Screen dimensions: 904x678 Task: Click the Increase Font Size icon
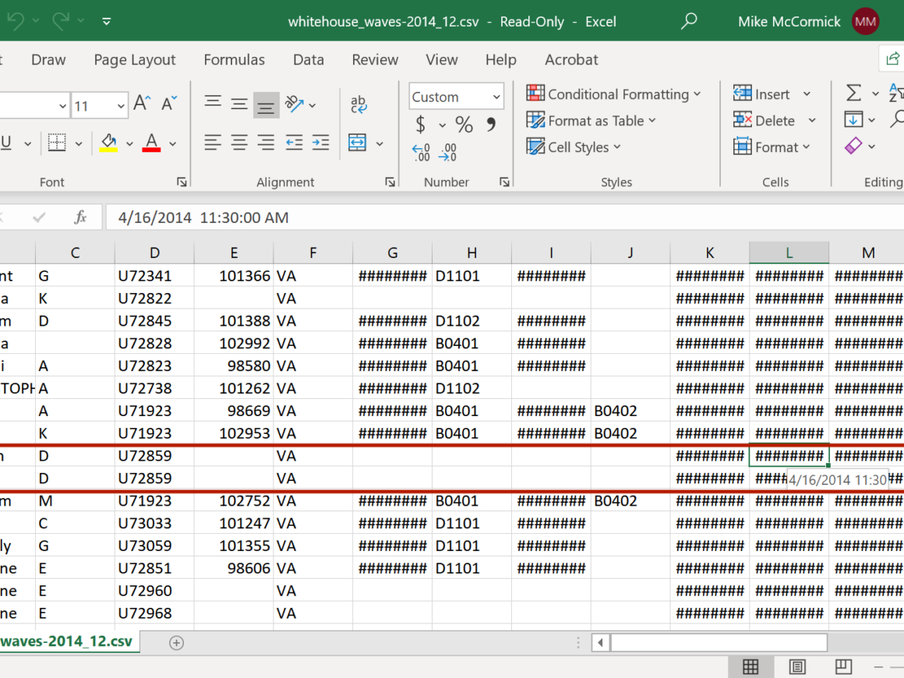point(142,104)
